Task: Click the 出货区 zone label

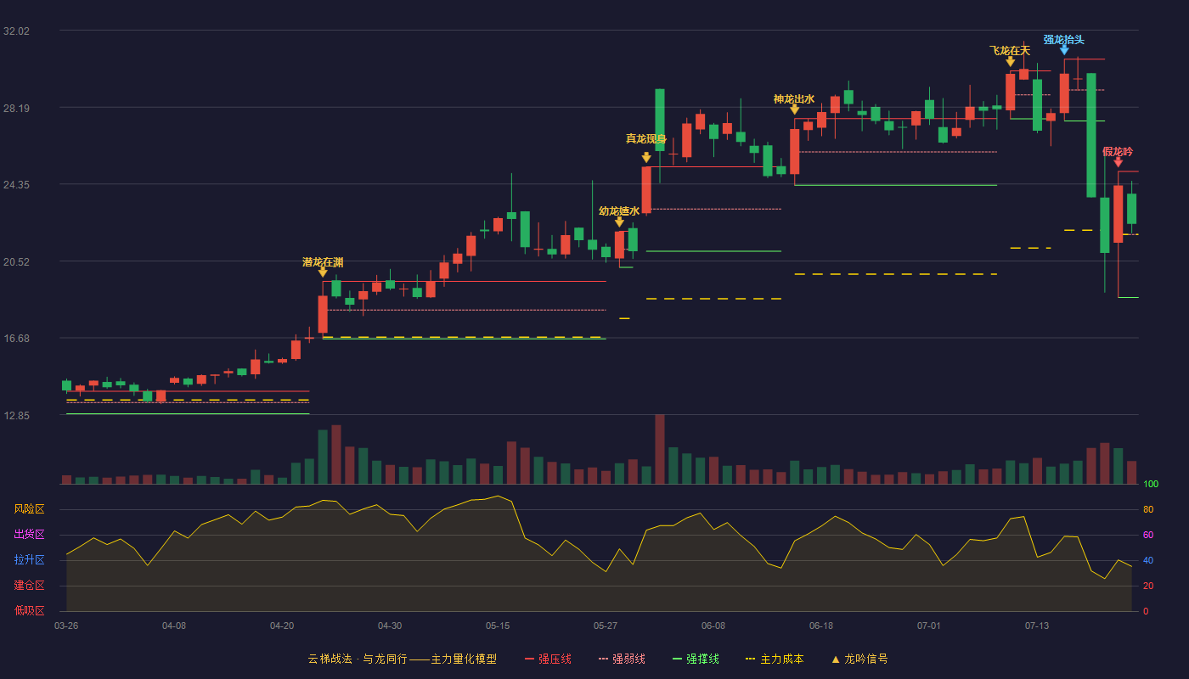Action: tap(29, 535)
